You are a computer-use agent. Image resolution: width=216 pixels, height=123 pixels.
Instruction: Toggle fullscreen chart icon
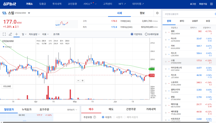point(4,34)
